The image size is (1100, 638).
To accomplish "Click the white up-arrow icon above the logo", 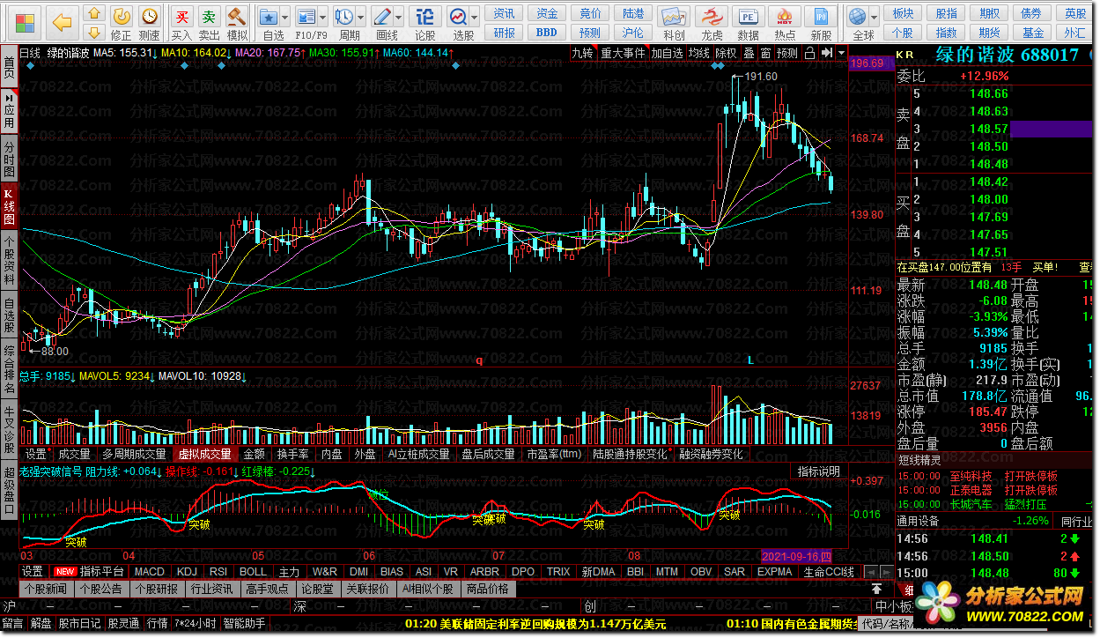I will [877, 589].
